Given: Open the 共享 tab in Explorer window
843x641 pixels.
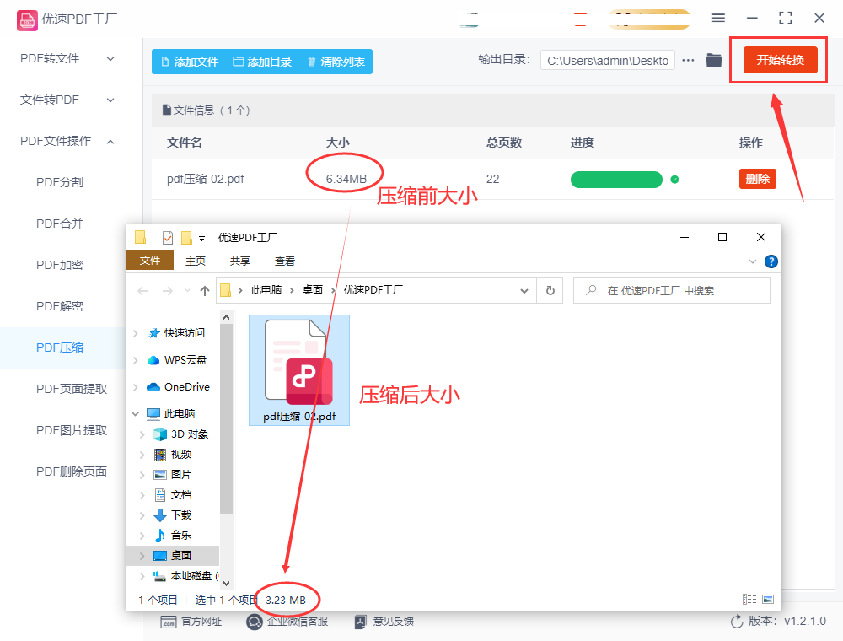Looking at the screenshot, I should [x=239, y=261].
